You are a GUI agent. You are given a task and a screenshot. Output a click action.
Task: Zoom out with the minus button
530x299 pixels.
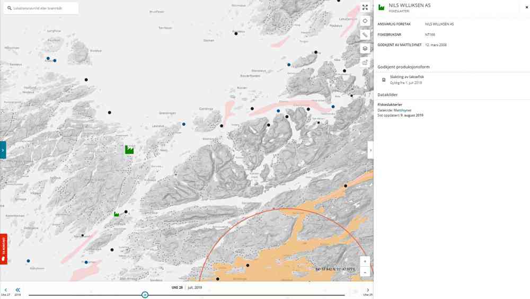click(x=365, y=272)
